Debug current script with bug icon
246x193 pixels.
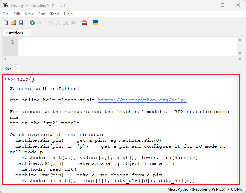(40, 23)
